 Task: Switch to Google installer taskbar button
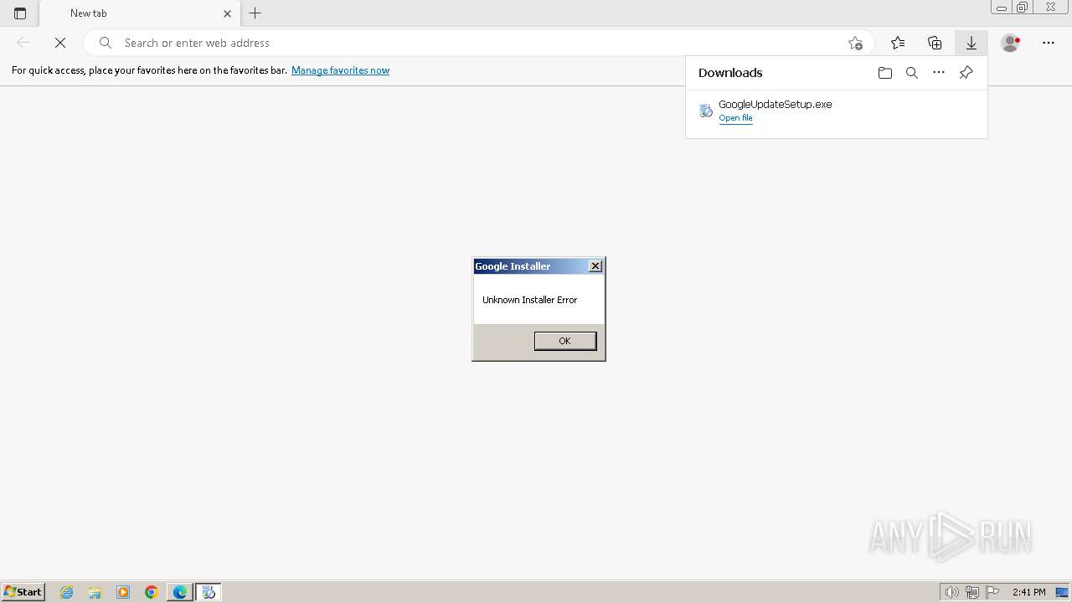[209, 592]
